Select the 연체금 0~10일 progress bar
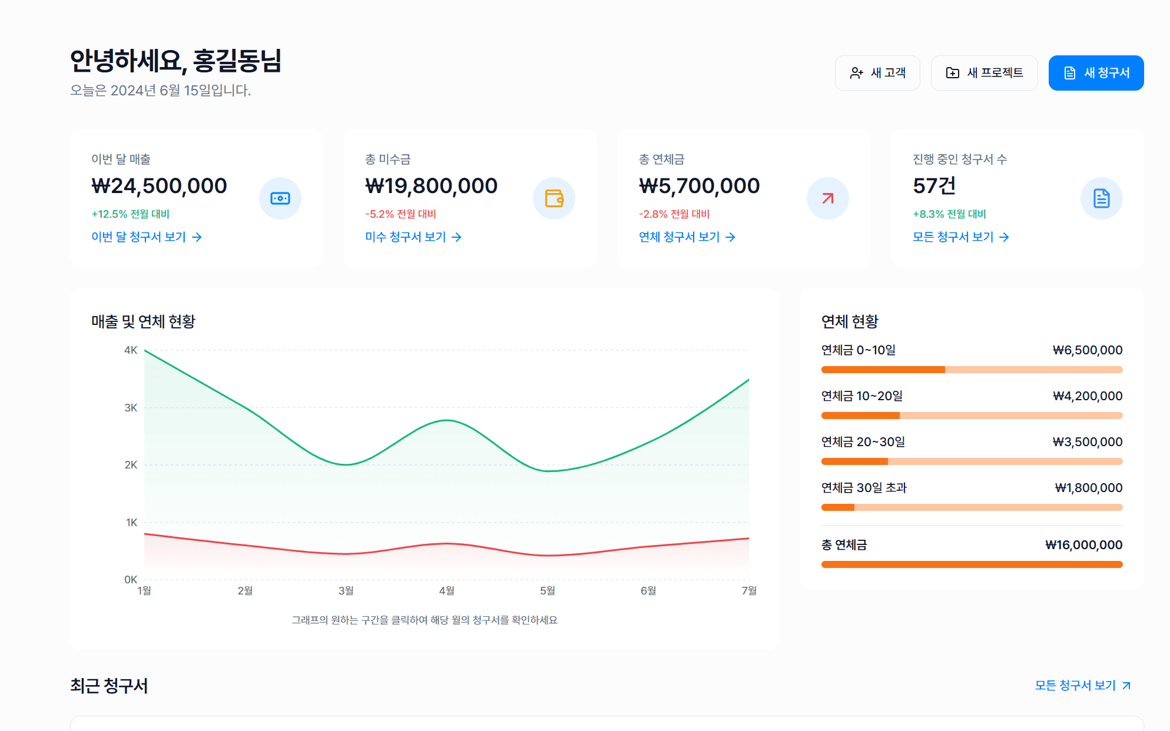Viewport: 1170px width, 731px height. [x=972, y=370]
